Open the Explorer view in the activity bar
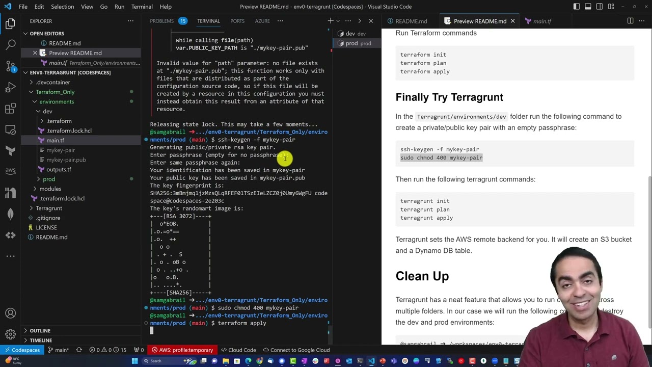Image resolution: width=652 pixels, height=367 pixels. pyautogui.click(x=10, y=23)
